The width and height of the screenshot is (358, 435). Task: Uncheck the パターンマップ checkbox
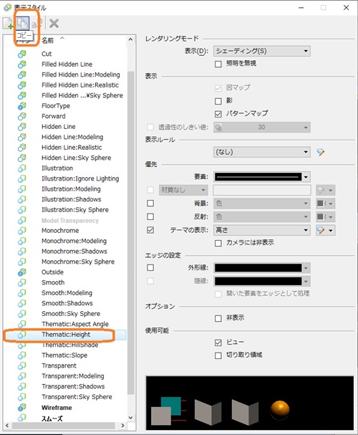[x=218, y=114]
